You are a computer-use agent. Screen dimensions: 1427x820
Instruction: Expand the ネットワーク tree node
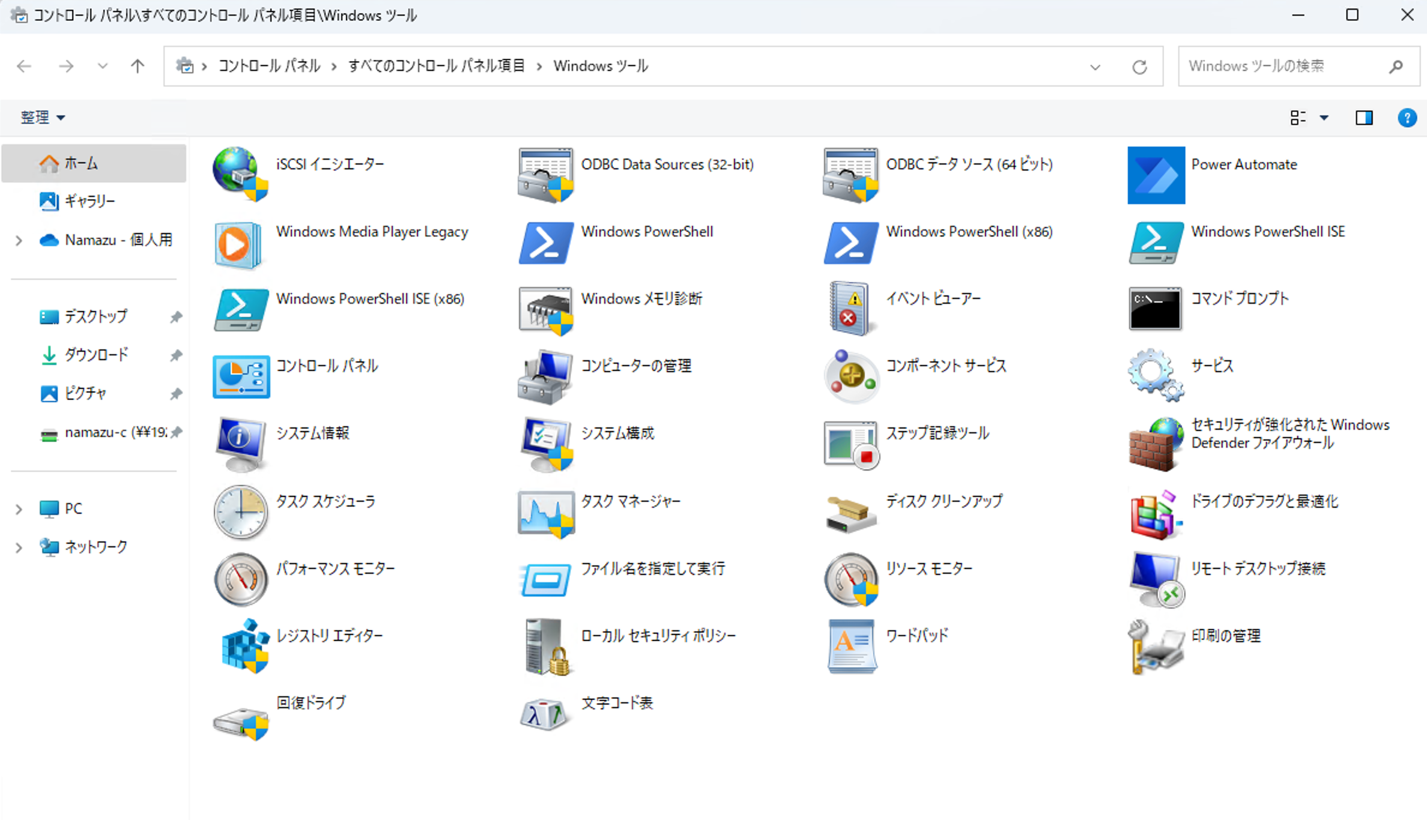click(19, 547)
